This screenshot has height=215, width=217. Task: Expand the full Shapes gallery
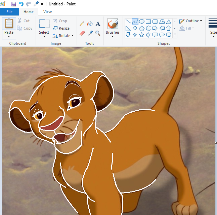(175, 35)
